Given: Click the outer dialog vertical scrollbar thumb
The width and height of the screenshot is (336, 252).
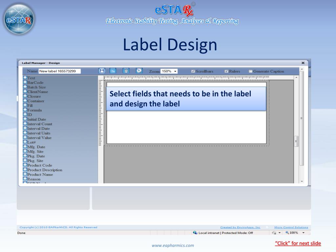Looking at the screenshot, I should click(x=302, y=118).
